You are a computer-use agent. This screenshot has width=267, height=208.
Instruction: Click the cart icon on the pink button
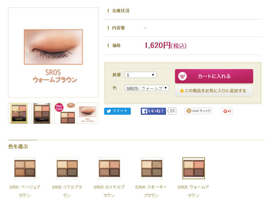pyautogui.click(x=182, y=76)
